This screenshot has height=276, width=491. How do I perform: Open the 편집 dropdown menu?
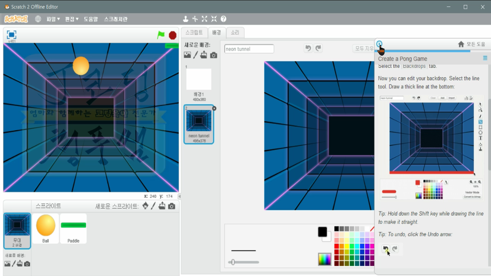tap(71, 18)
